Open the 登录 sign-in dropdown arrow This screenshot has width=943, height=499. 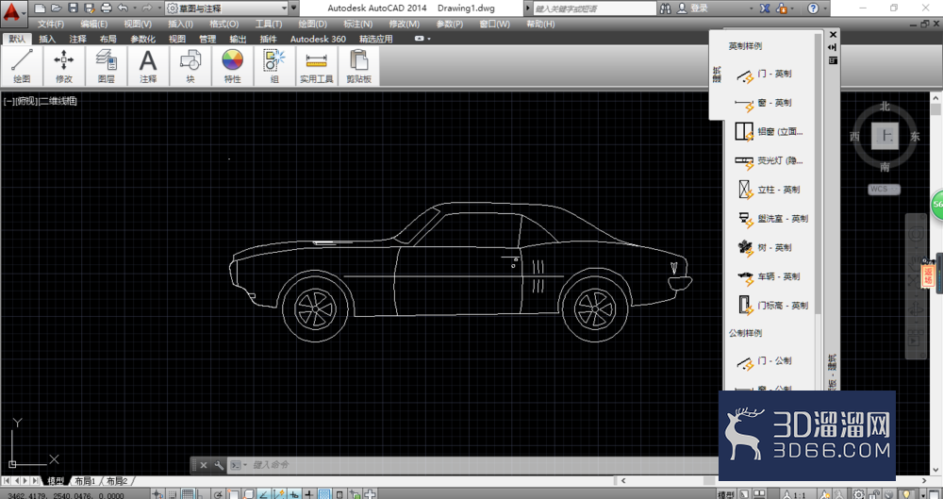click(751, 8)
